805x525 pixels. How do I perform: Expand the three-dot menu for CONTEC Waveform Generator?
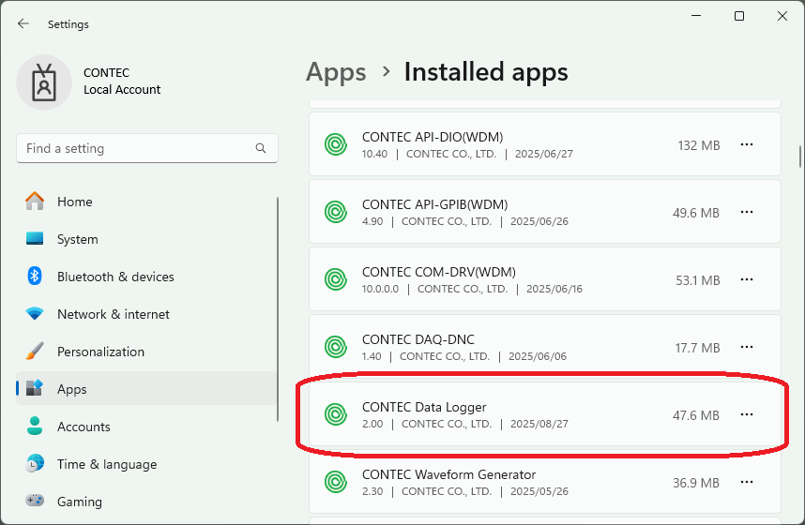[747, 483]
